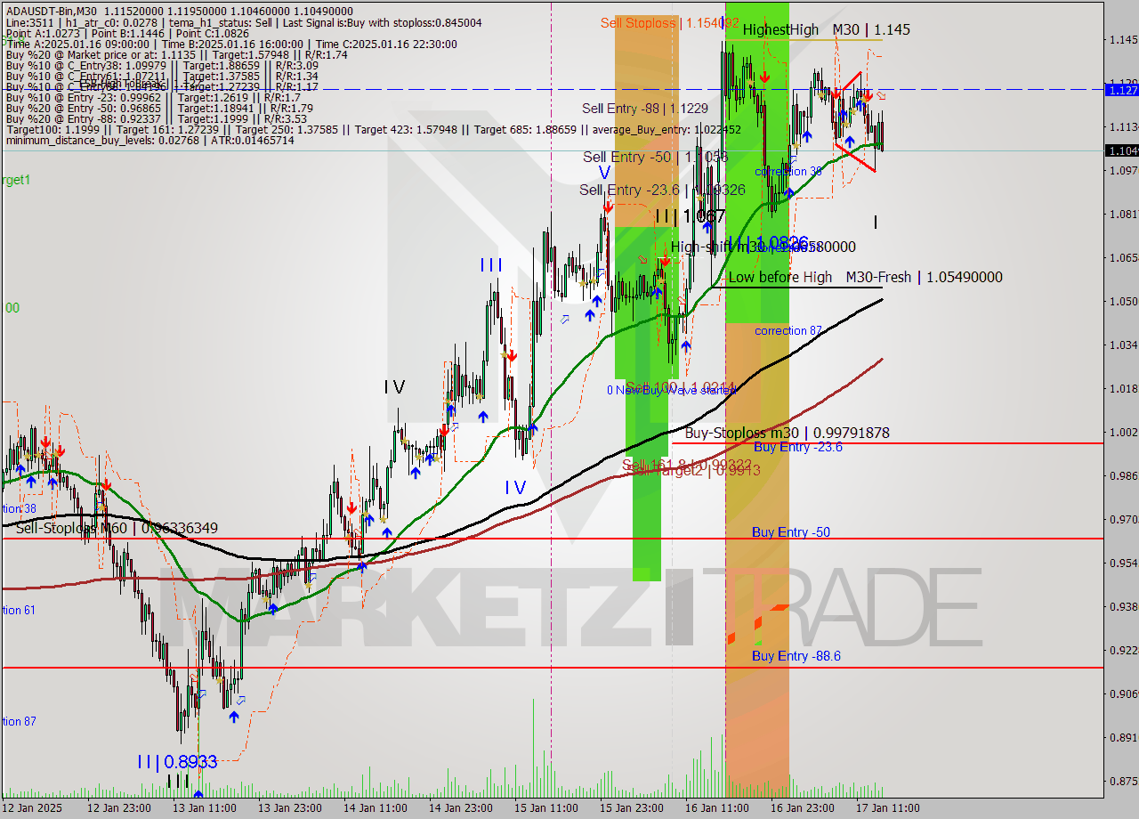Screen dimensions: 1139x819
Task: Click the blue price tag 1.127
Action: coord(1121,89)
